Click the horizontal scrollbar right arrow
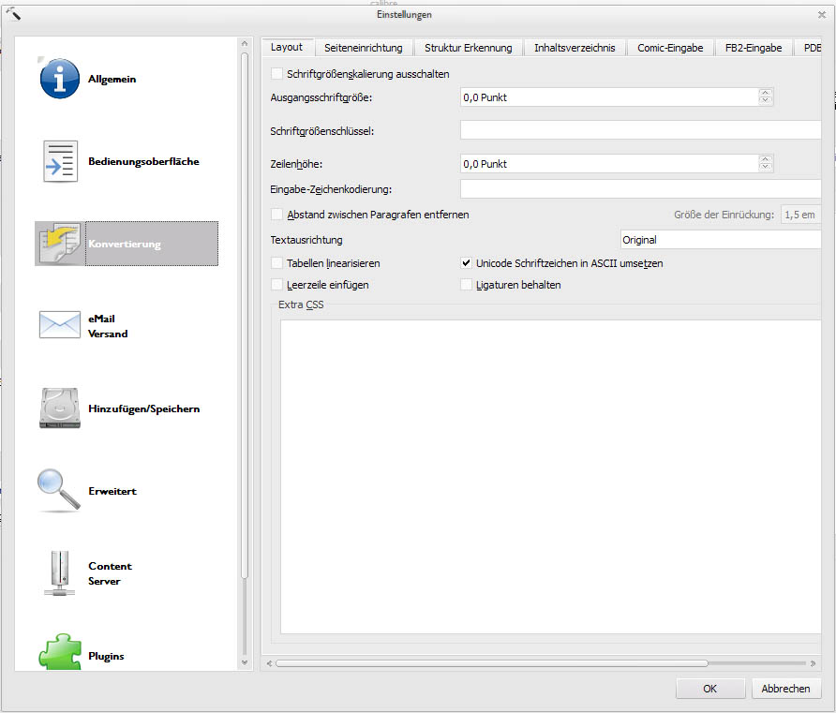836x713 pixels. [x=814, y=663]
